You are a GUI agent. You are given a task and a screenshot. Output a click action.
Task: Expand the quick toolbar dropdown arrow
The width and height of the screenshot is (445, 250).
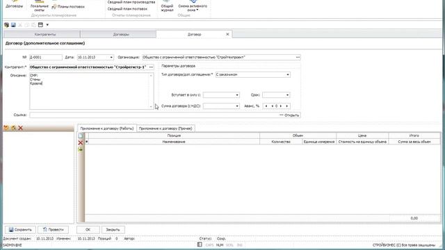click(47, 25)
